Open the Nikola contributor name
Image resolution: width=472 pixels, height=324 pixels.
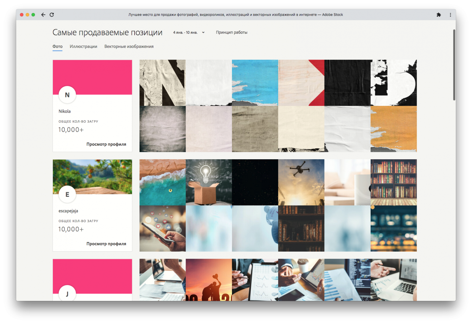coord(65,111)
